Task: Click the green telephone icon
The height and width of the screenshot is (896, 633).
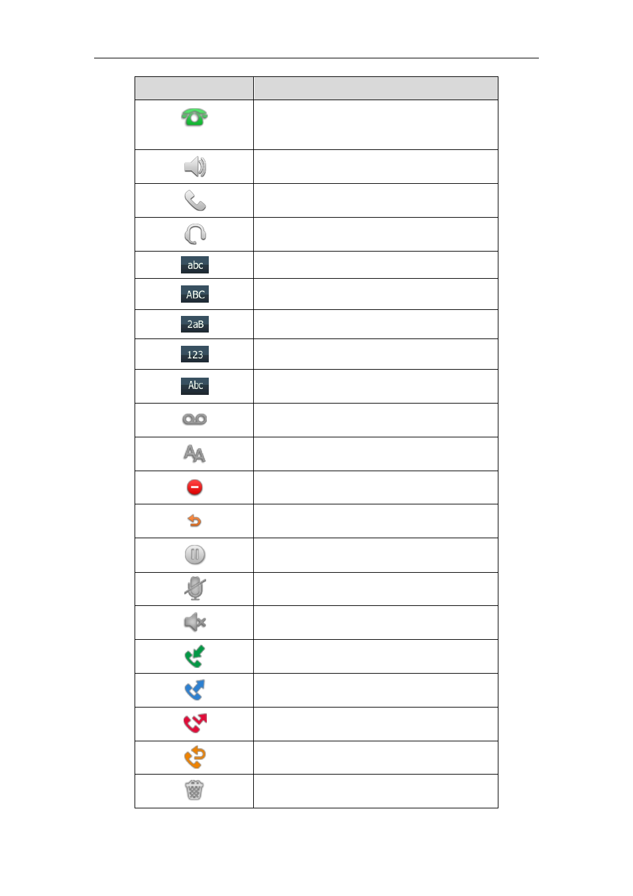Action: (194, 117)
